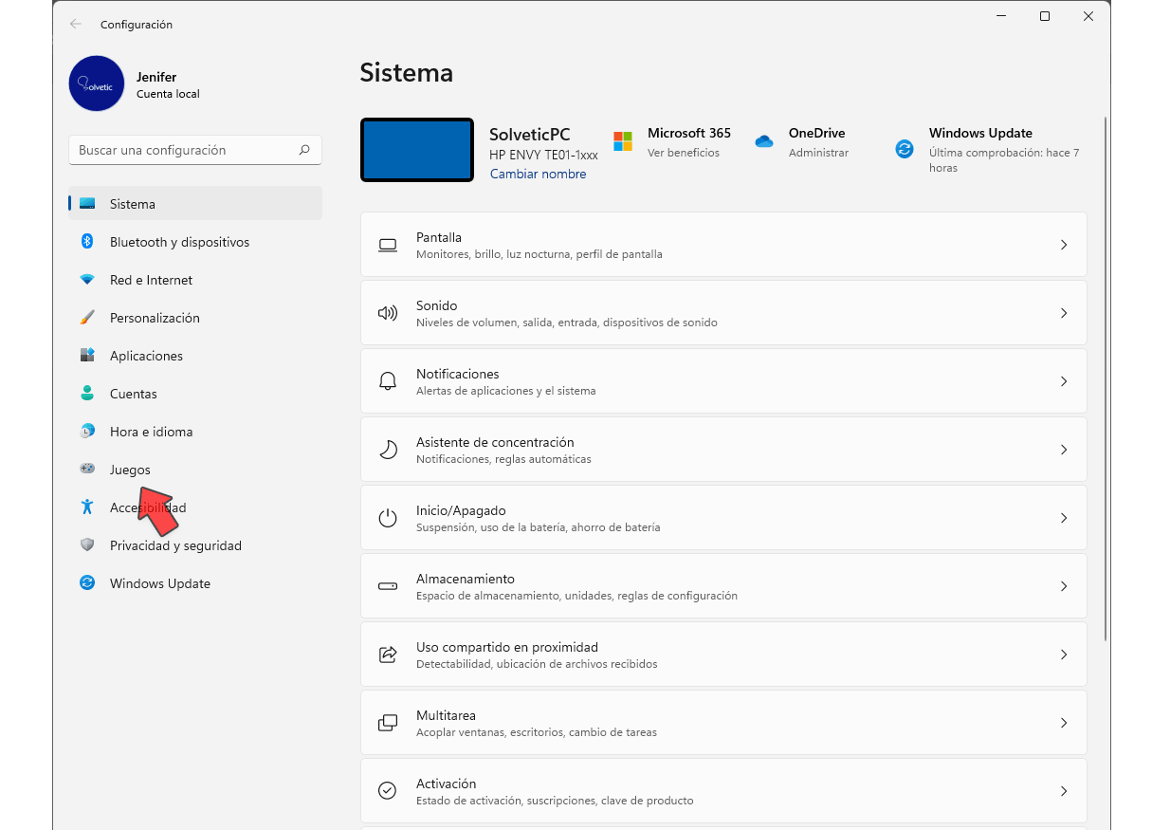Screen dimensions: 1152x830
Task: Click the Buscar una configuración search field
Action: pos(185,150)
